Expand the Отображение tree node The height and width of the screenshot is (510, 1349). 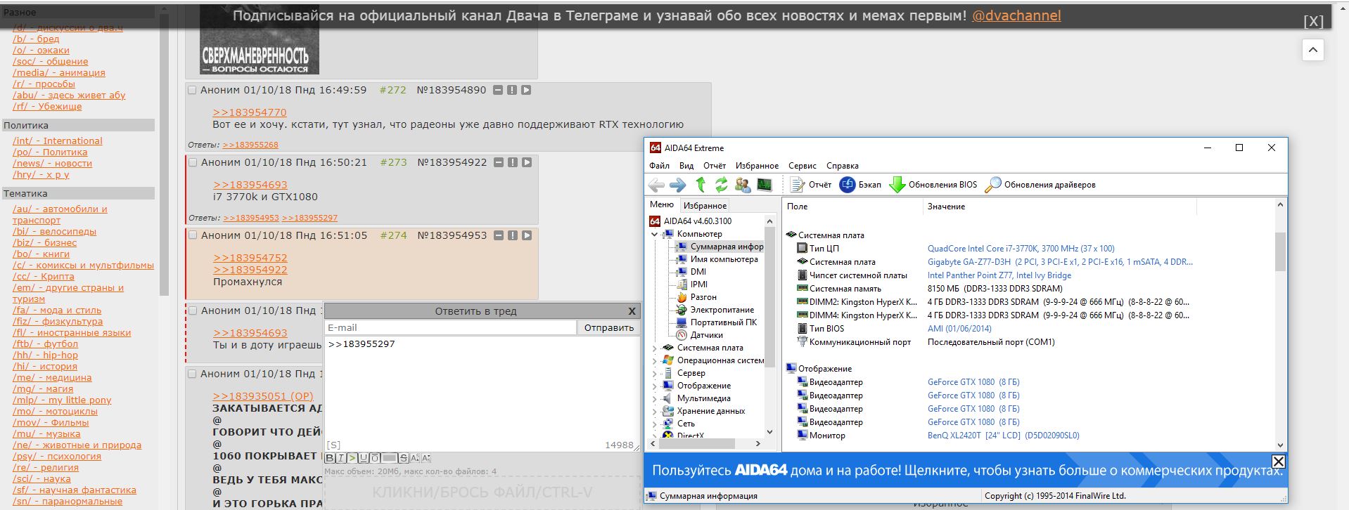coord(654,386)
